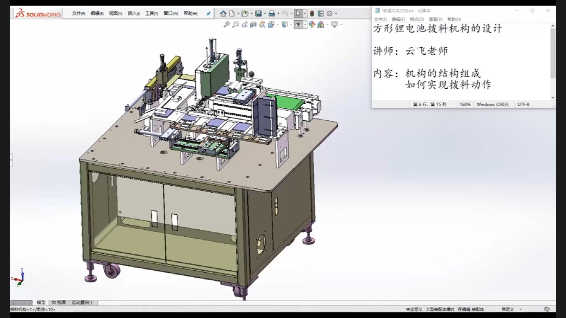Image resolution: width=566 pixels, height=318 pixels.
Task: Click the Notepad text editing area
Action: click(x=461, y=62)
